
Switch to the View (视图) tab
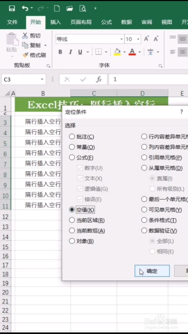point(167,22)
